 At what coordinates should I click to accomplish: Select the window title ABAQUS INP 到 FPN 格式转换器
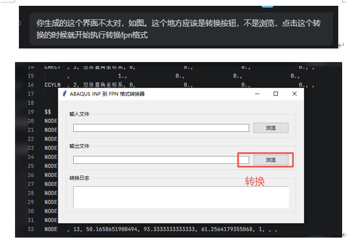tap(107, 94)
